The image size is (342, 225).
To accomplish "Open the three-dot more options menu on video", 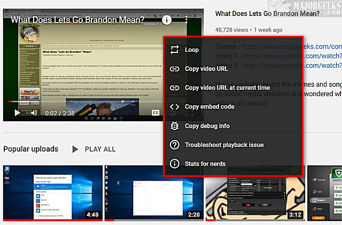I will 186,19.
